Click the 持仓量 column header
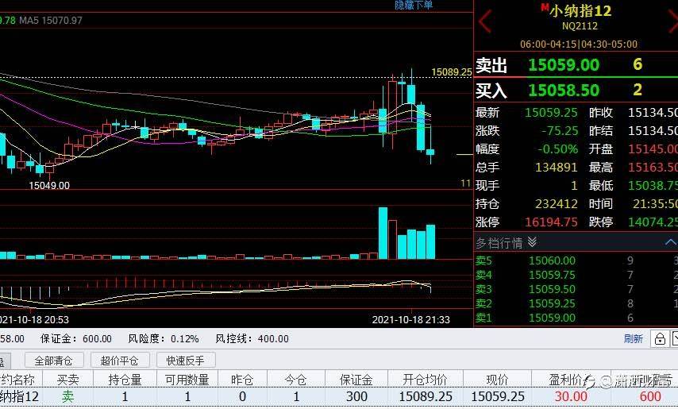The width and height of the screenshot is (678, 409). [x=125, y=380]
